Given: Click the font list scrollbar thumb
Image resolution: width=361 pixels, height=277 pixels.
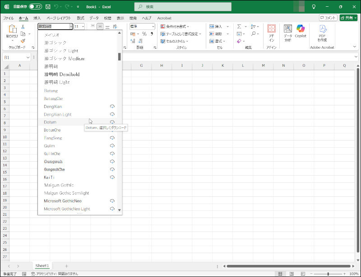Looking at the screenshot, I should pos(119,57).
